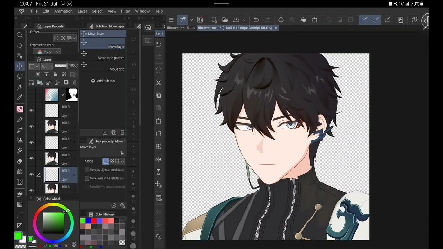Select the Blend droplets tool

pos(20,172)
